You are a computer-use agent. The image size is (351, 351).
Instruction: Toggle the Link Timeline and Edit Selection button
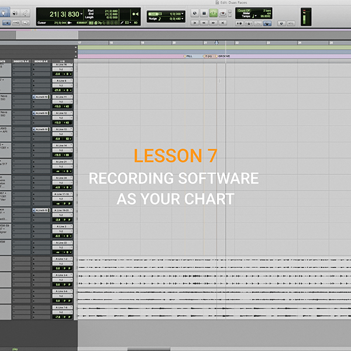click(x=16, y=23)
